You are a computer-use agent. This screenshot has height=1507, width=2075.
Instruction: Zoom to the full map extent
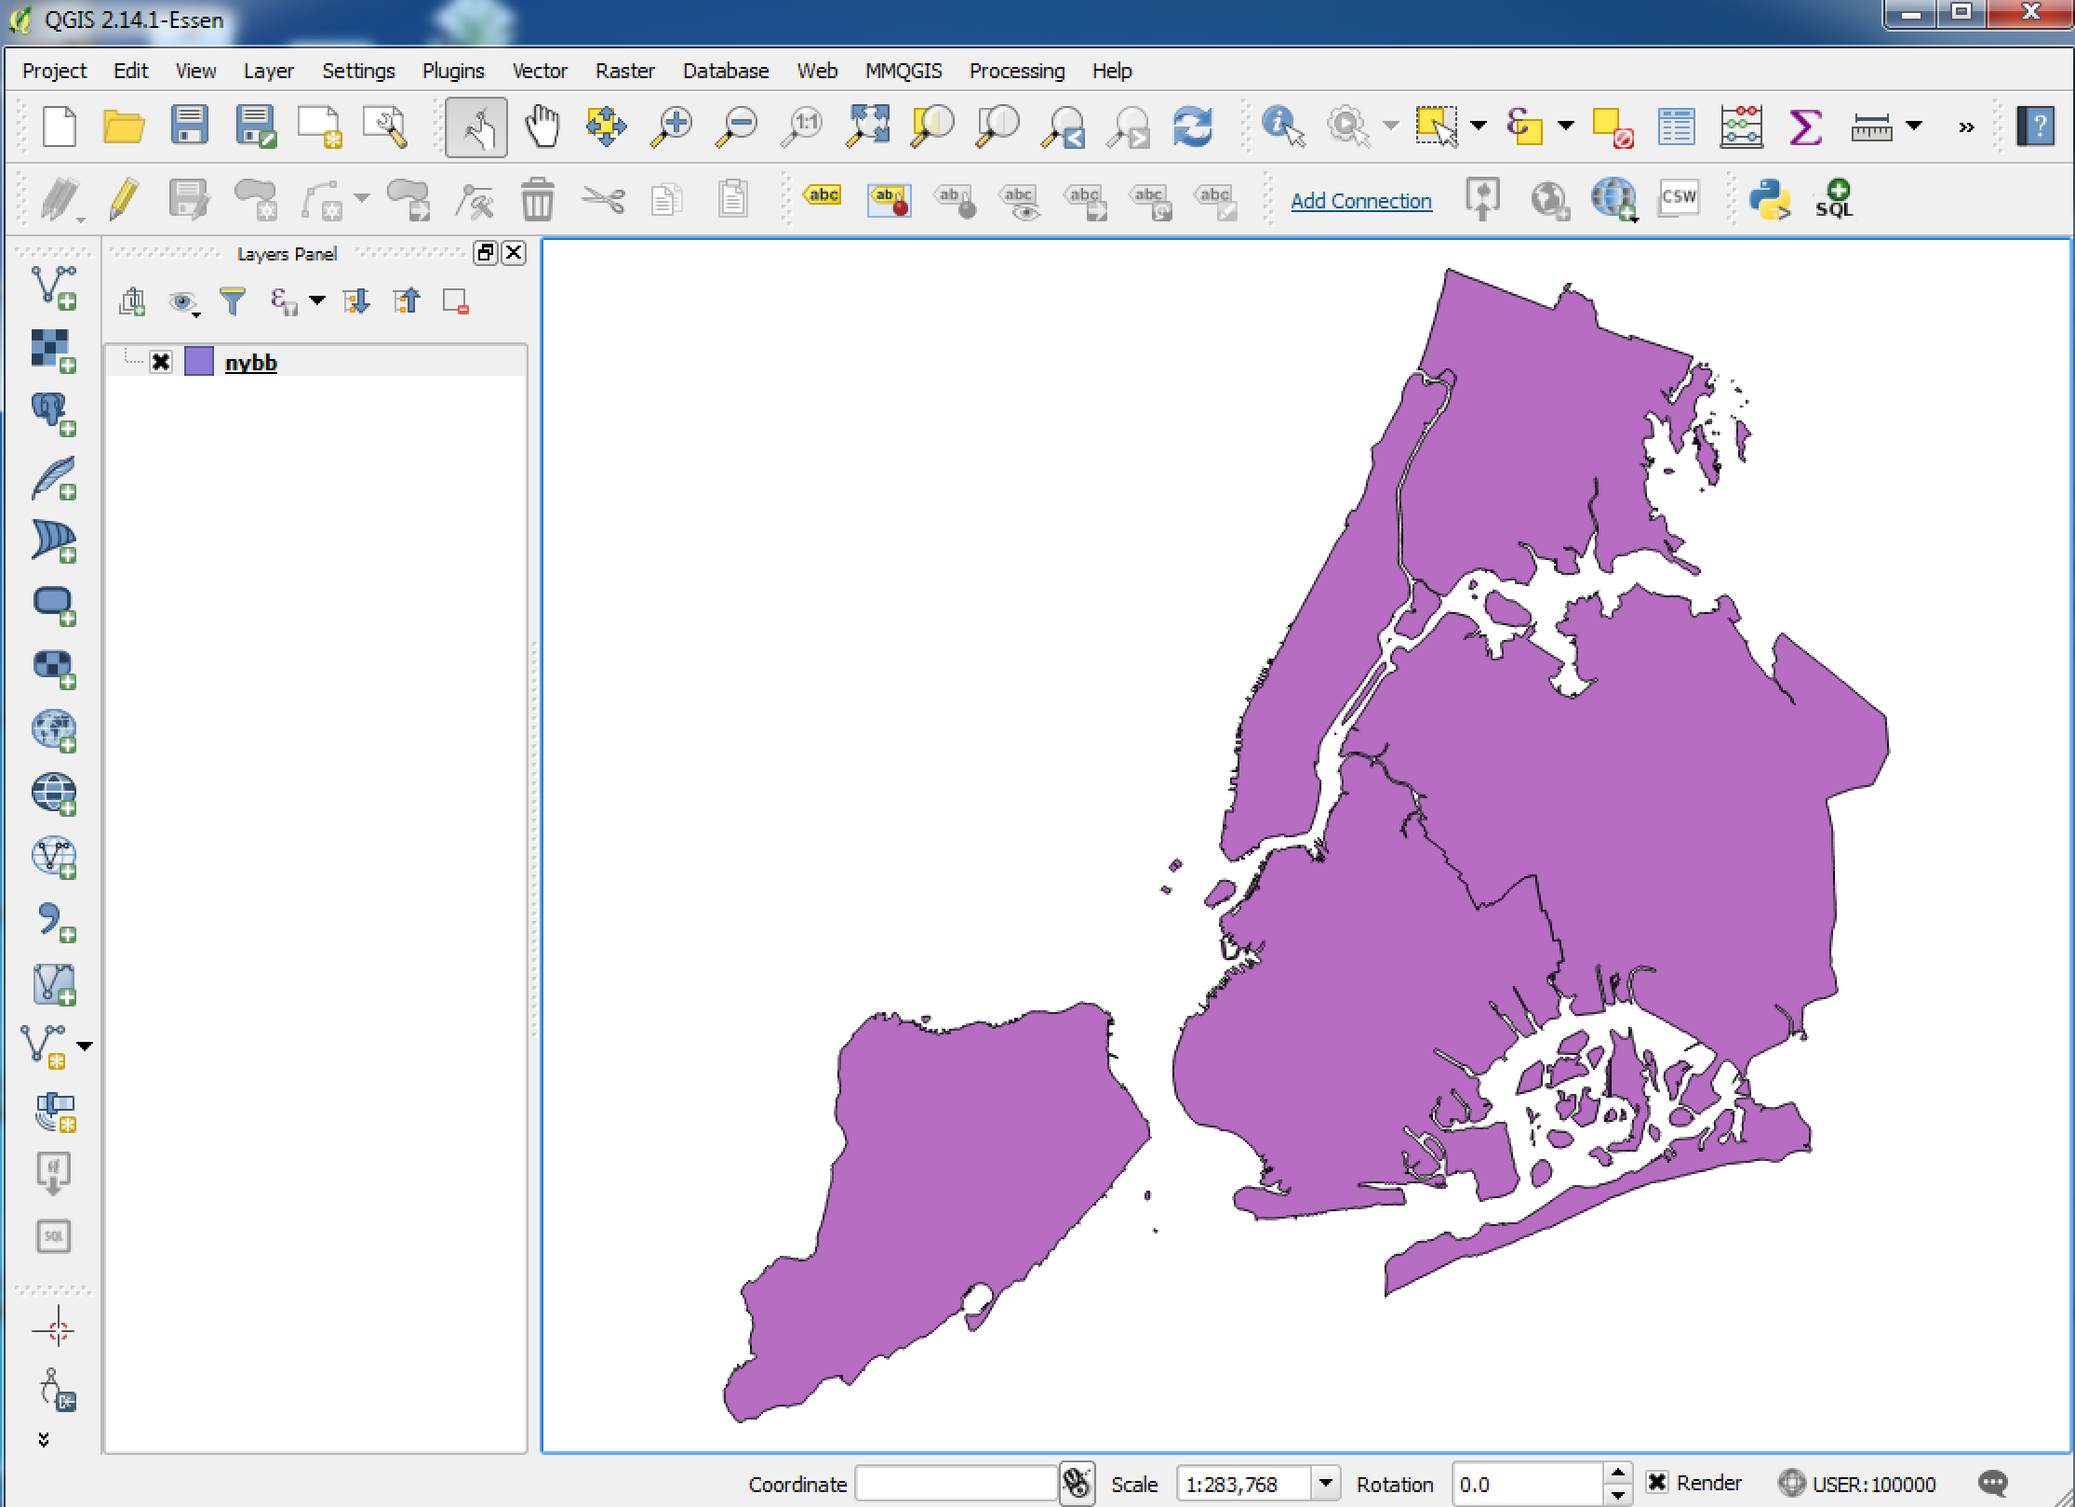click(x=868, y=127)
